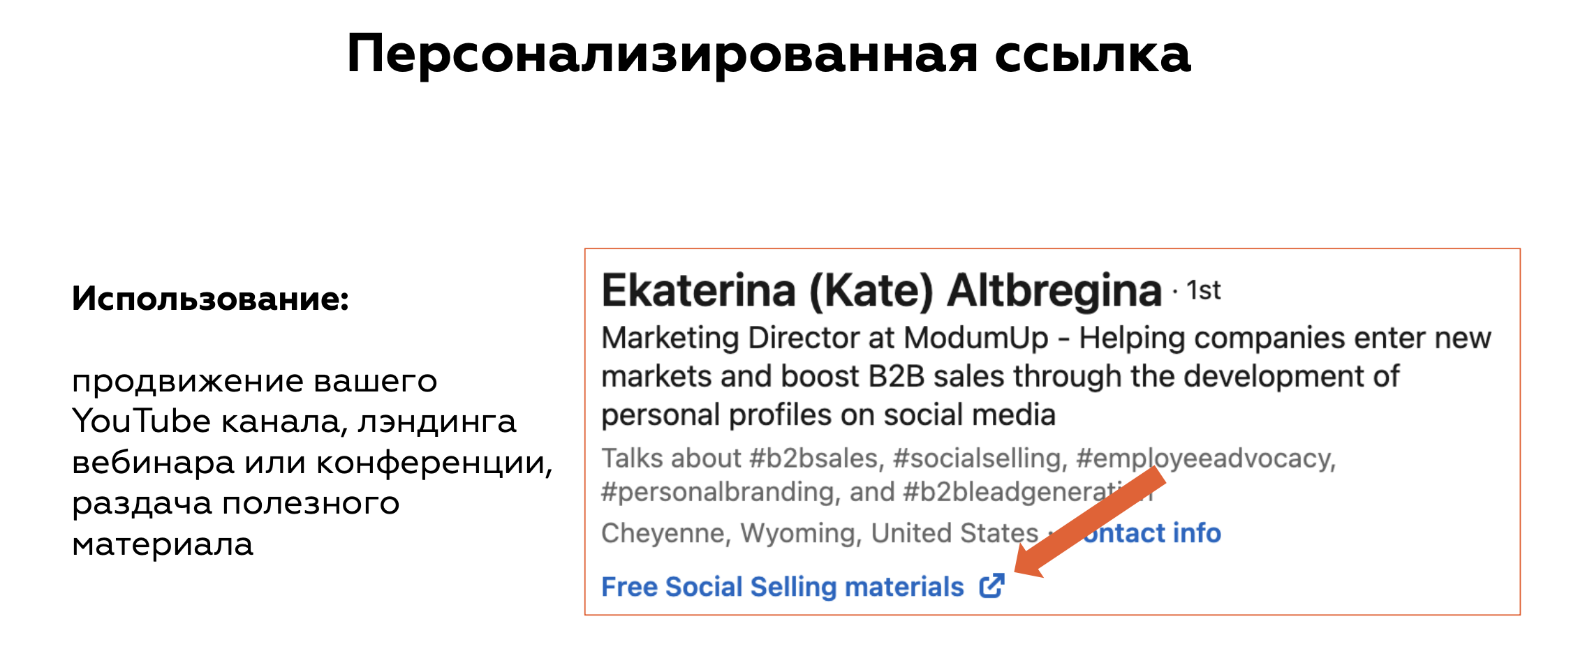The width and height of the screenshot is (1571, 649).
Task: Click the Использование: heading
Action: coord(210,299)
